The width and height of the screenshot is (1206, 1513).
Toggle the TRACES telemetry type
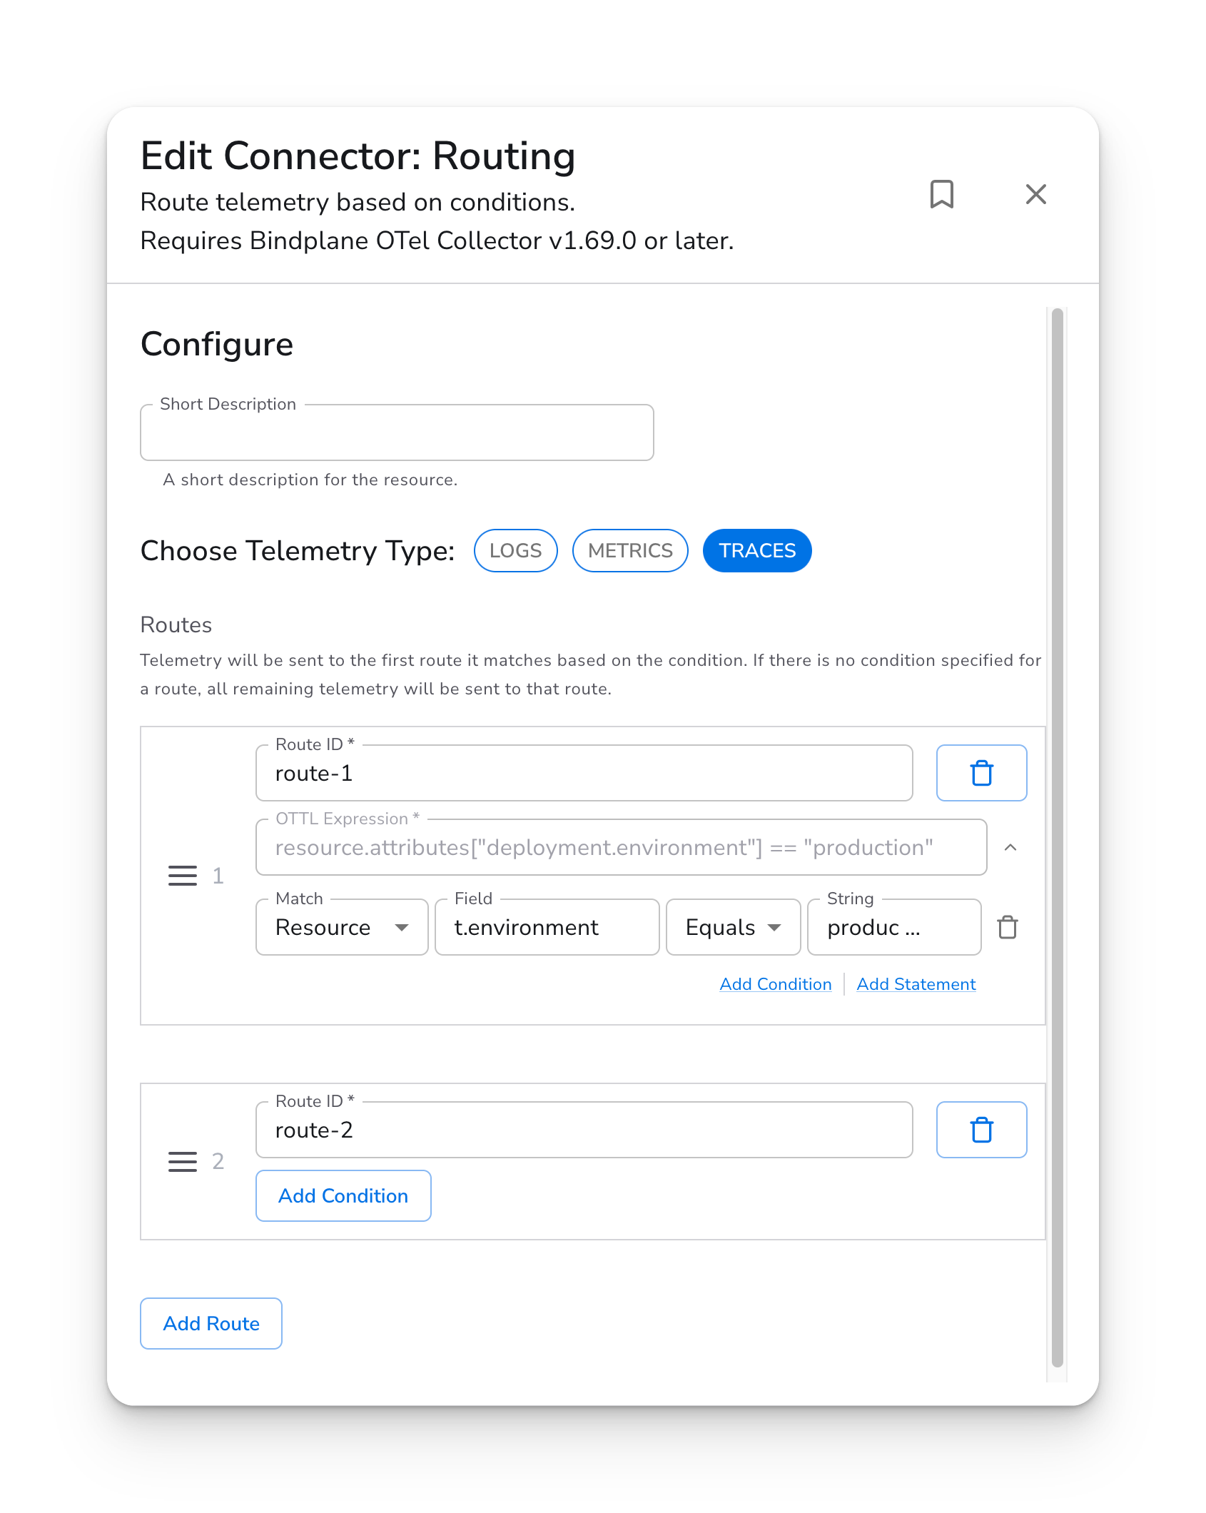point(757,551)
